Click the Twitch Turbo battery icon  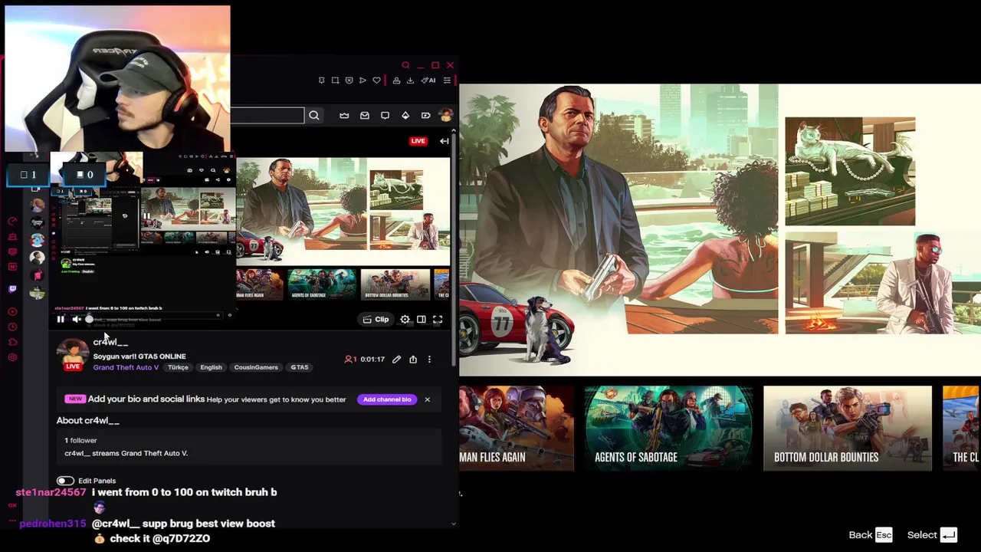click(x=425, y=115)
